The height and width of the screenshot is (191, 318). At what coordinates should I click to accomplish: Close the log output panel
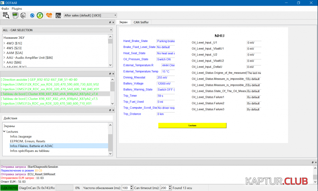(x=316, y=162)
